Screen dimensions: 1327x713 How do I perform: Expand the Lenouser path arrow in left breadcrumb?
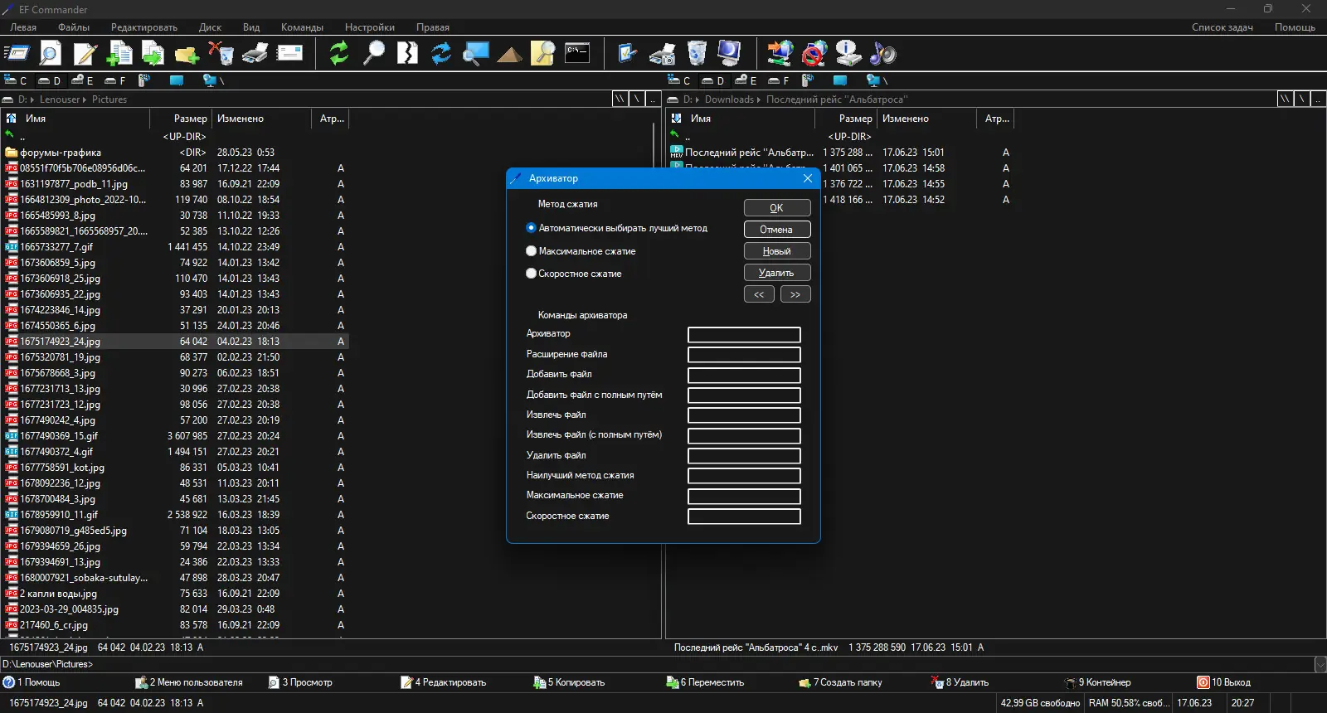pyautogui.click(x=85, y=99)
